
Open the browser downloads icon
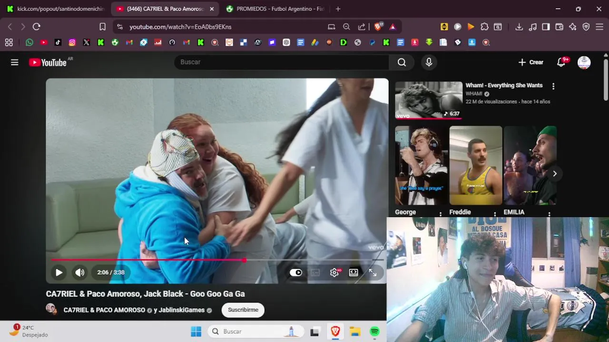pyautogui.click(x=519, y=27)
